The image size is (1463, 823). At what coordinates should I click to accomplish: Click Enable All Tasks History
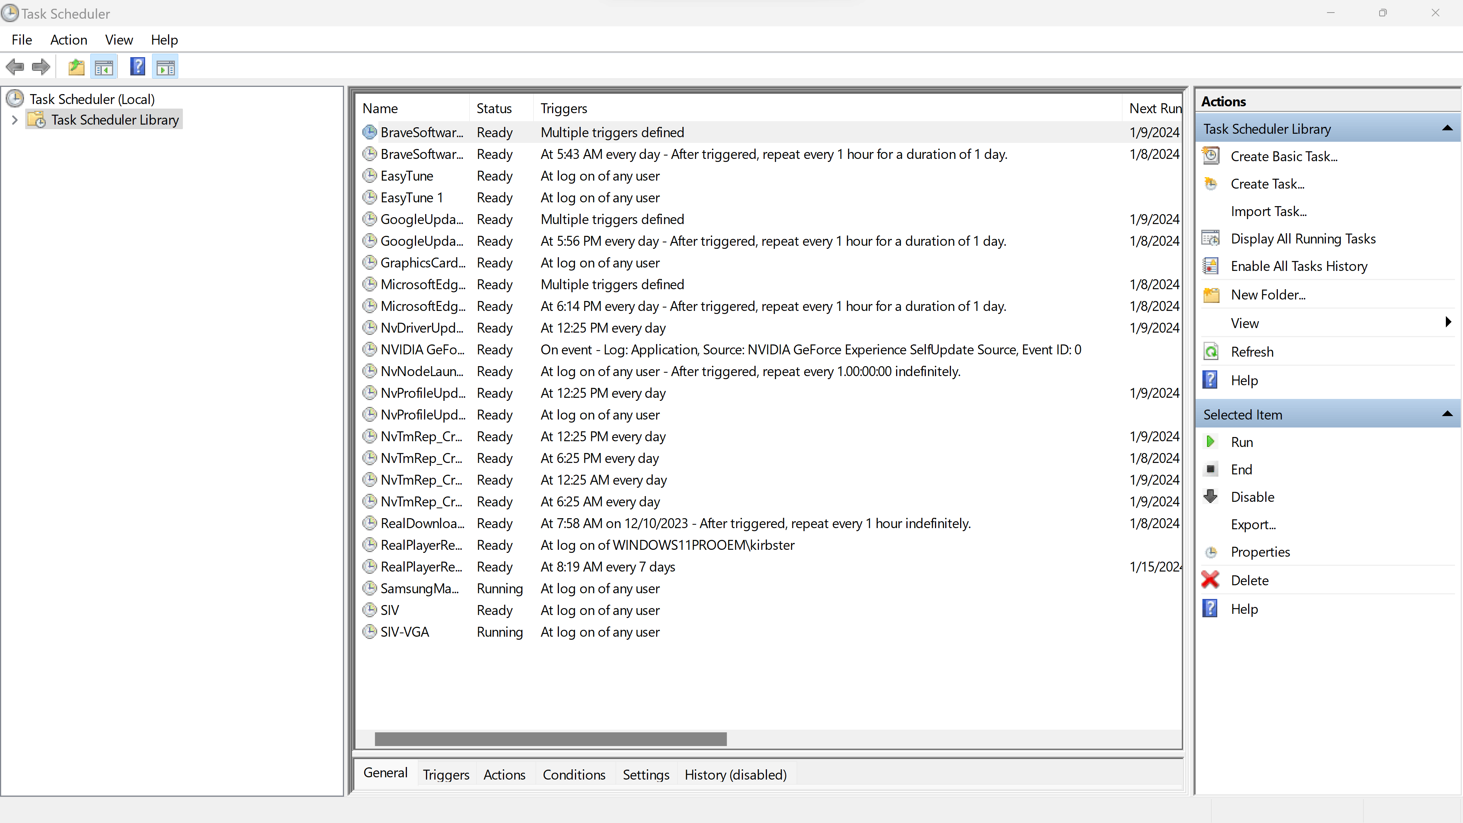(x=1298, y=266)
